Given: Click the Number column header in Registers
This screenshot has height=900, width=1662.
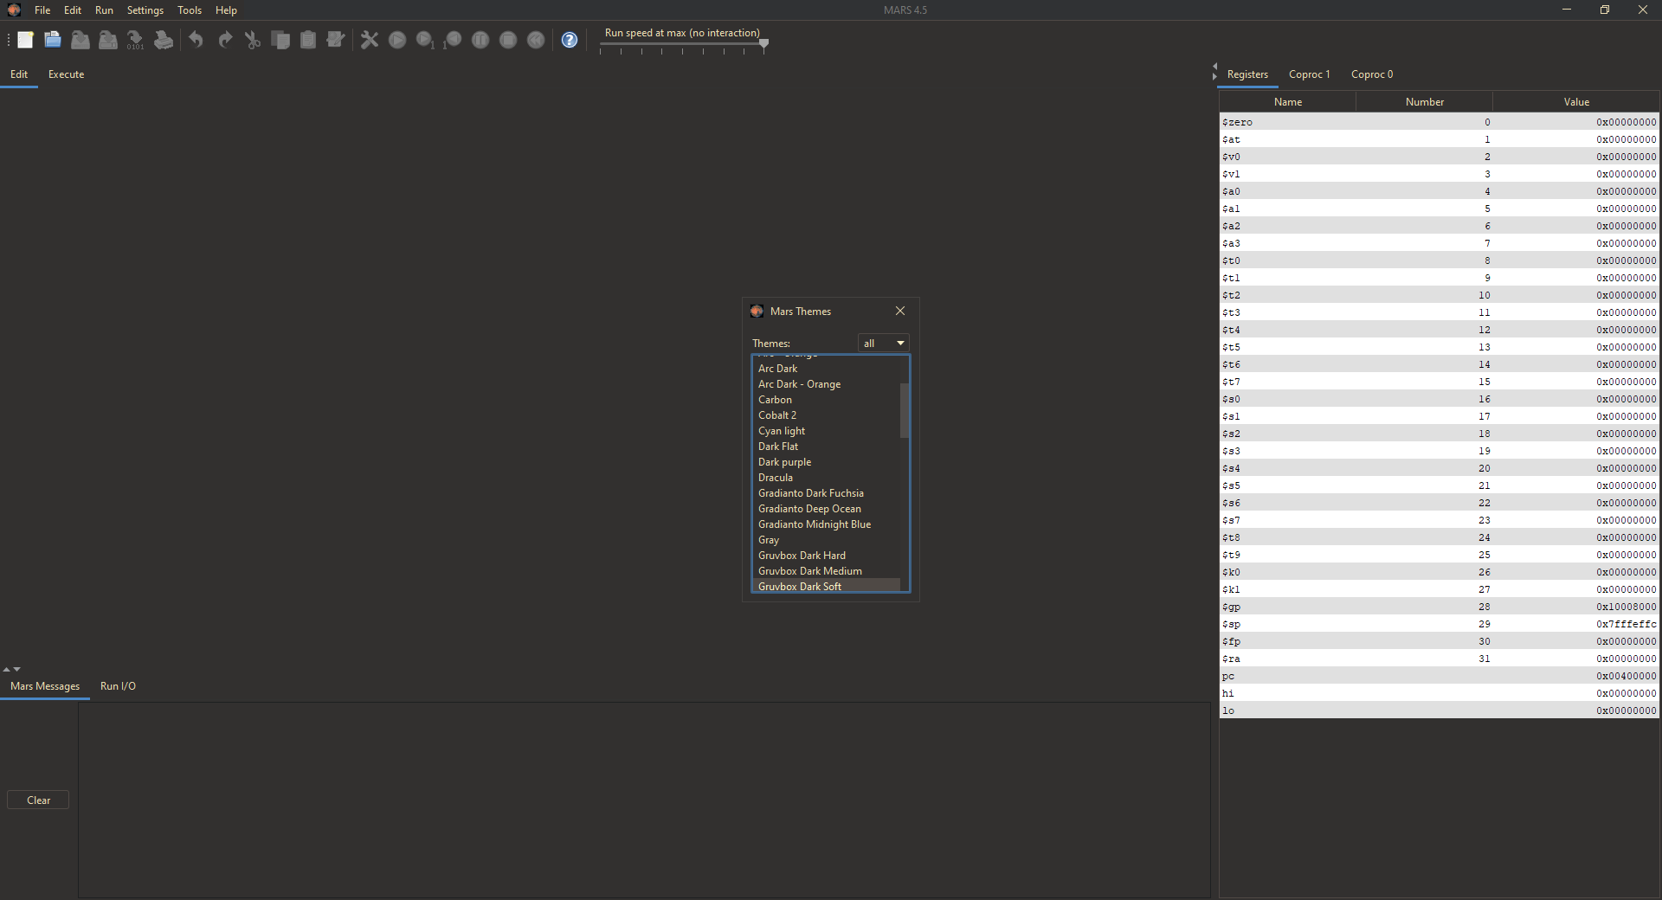Looking at the screenshot, I should click(x=1425, y=102).
